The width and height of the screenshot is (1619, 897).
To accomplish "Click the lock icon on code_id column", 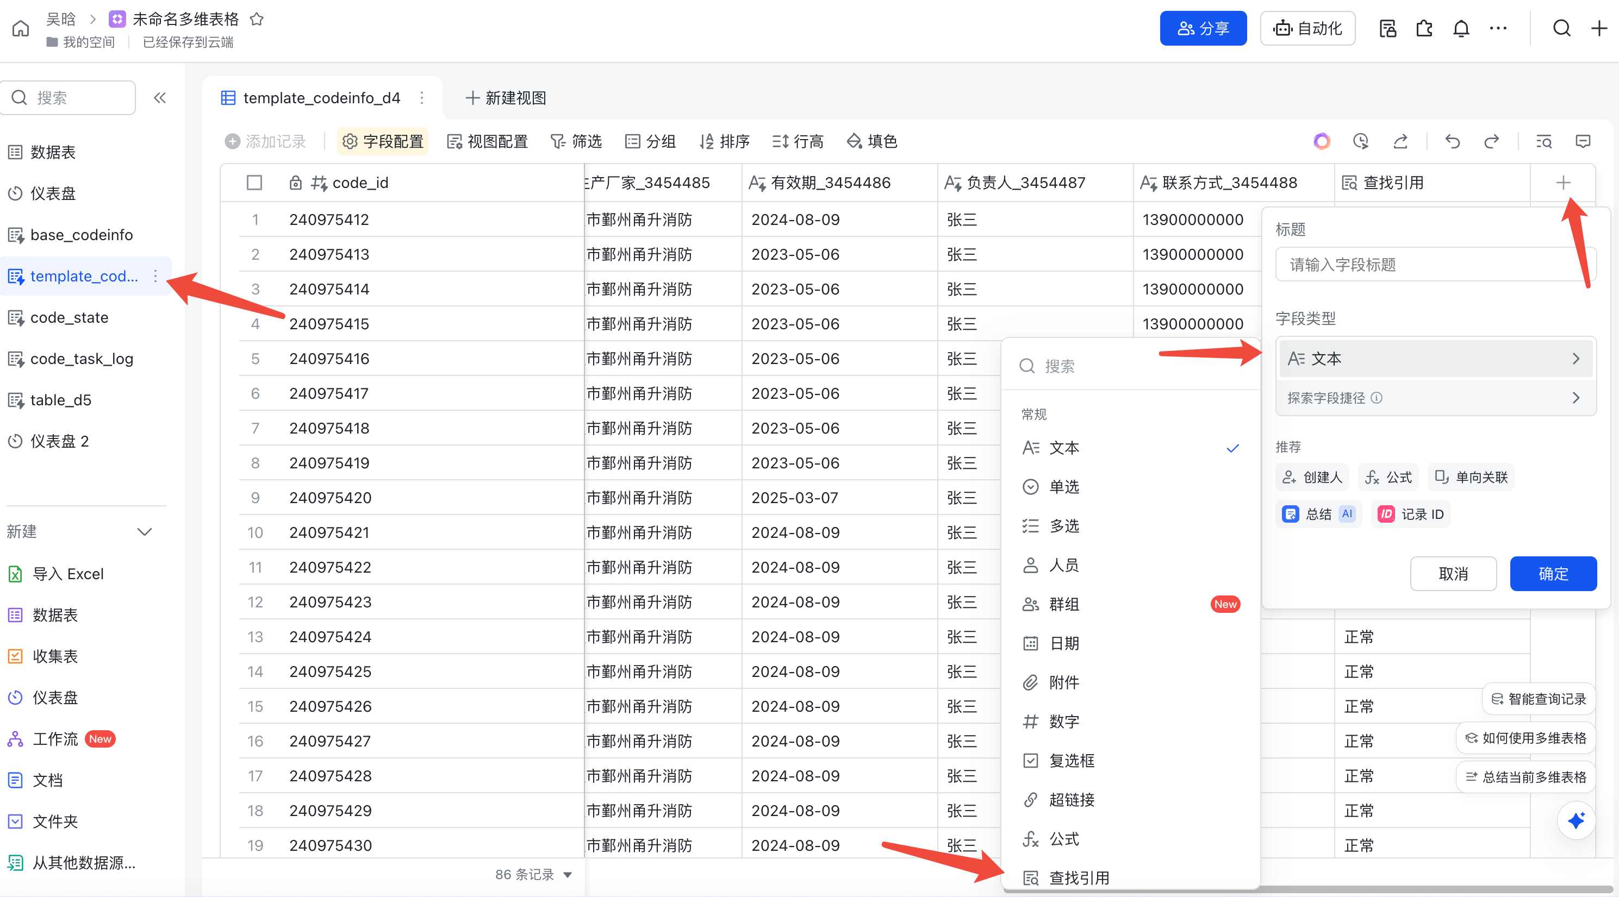I will pos(295,183).
